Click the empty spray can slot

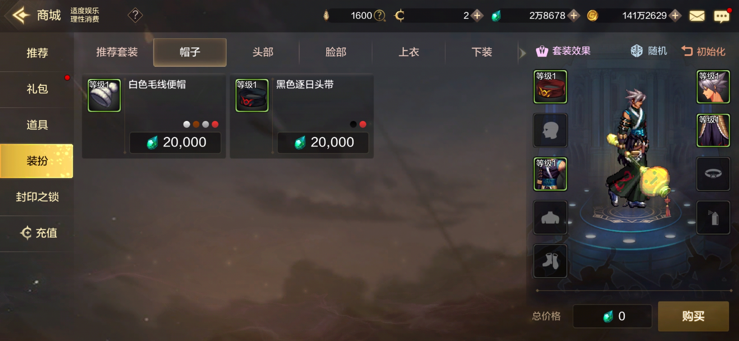713,218
